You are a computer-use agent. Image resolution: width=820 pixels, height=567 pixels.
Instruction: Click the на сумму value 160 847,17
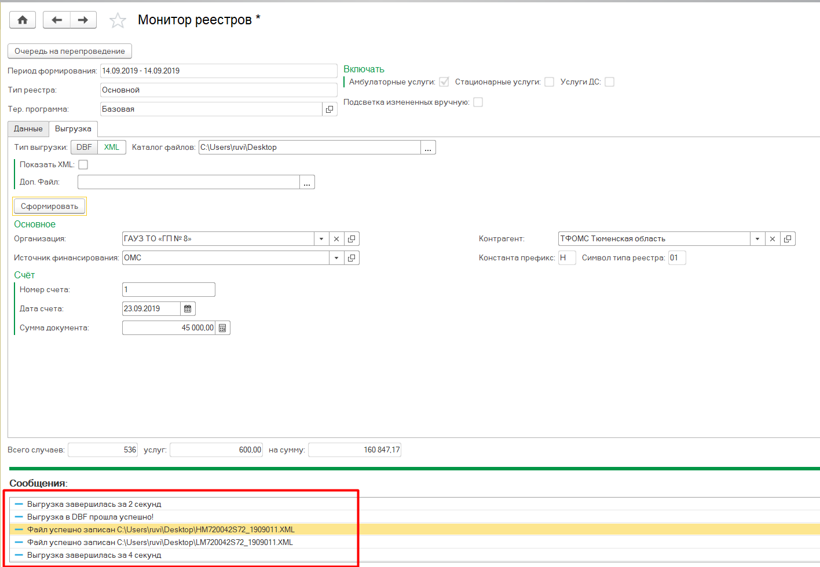pos(354,450)
